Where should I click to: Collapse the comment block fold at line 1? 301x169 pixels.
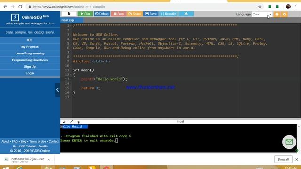[71, 25]
